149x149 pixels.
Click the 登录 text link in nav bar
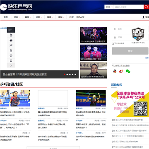[147, 17]
